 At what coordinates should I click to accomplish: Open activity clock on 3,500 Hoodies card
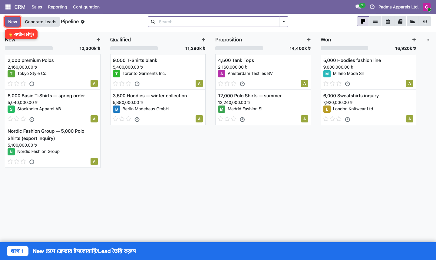(x=137, y=119)
